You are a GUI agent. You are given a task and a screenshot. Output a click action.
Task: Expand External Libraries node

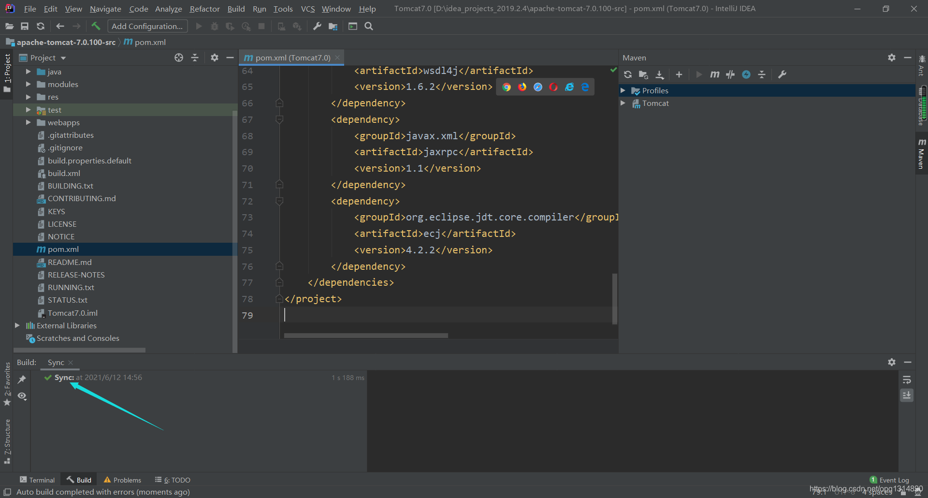point(17,325)
